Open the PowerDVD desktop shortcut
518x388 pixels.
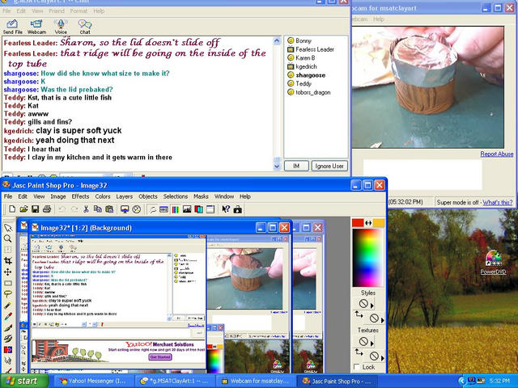[x=493, y=262]
